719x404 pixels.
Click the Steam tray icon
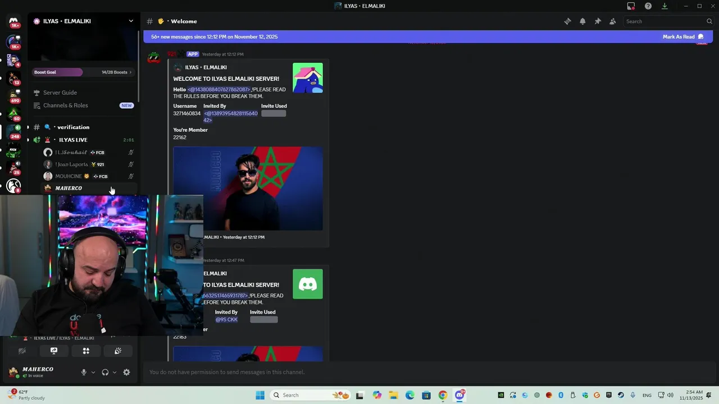[x=621, y=395]
